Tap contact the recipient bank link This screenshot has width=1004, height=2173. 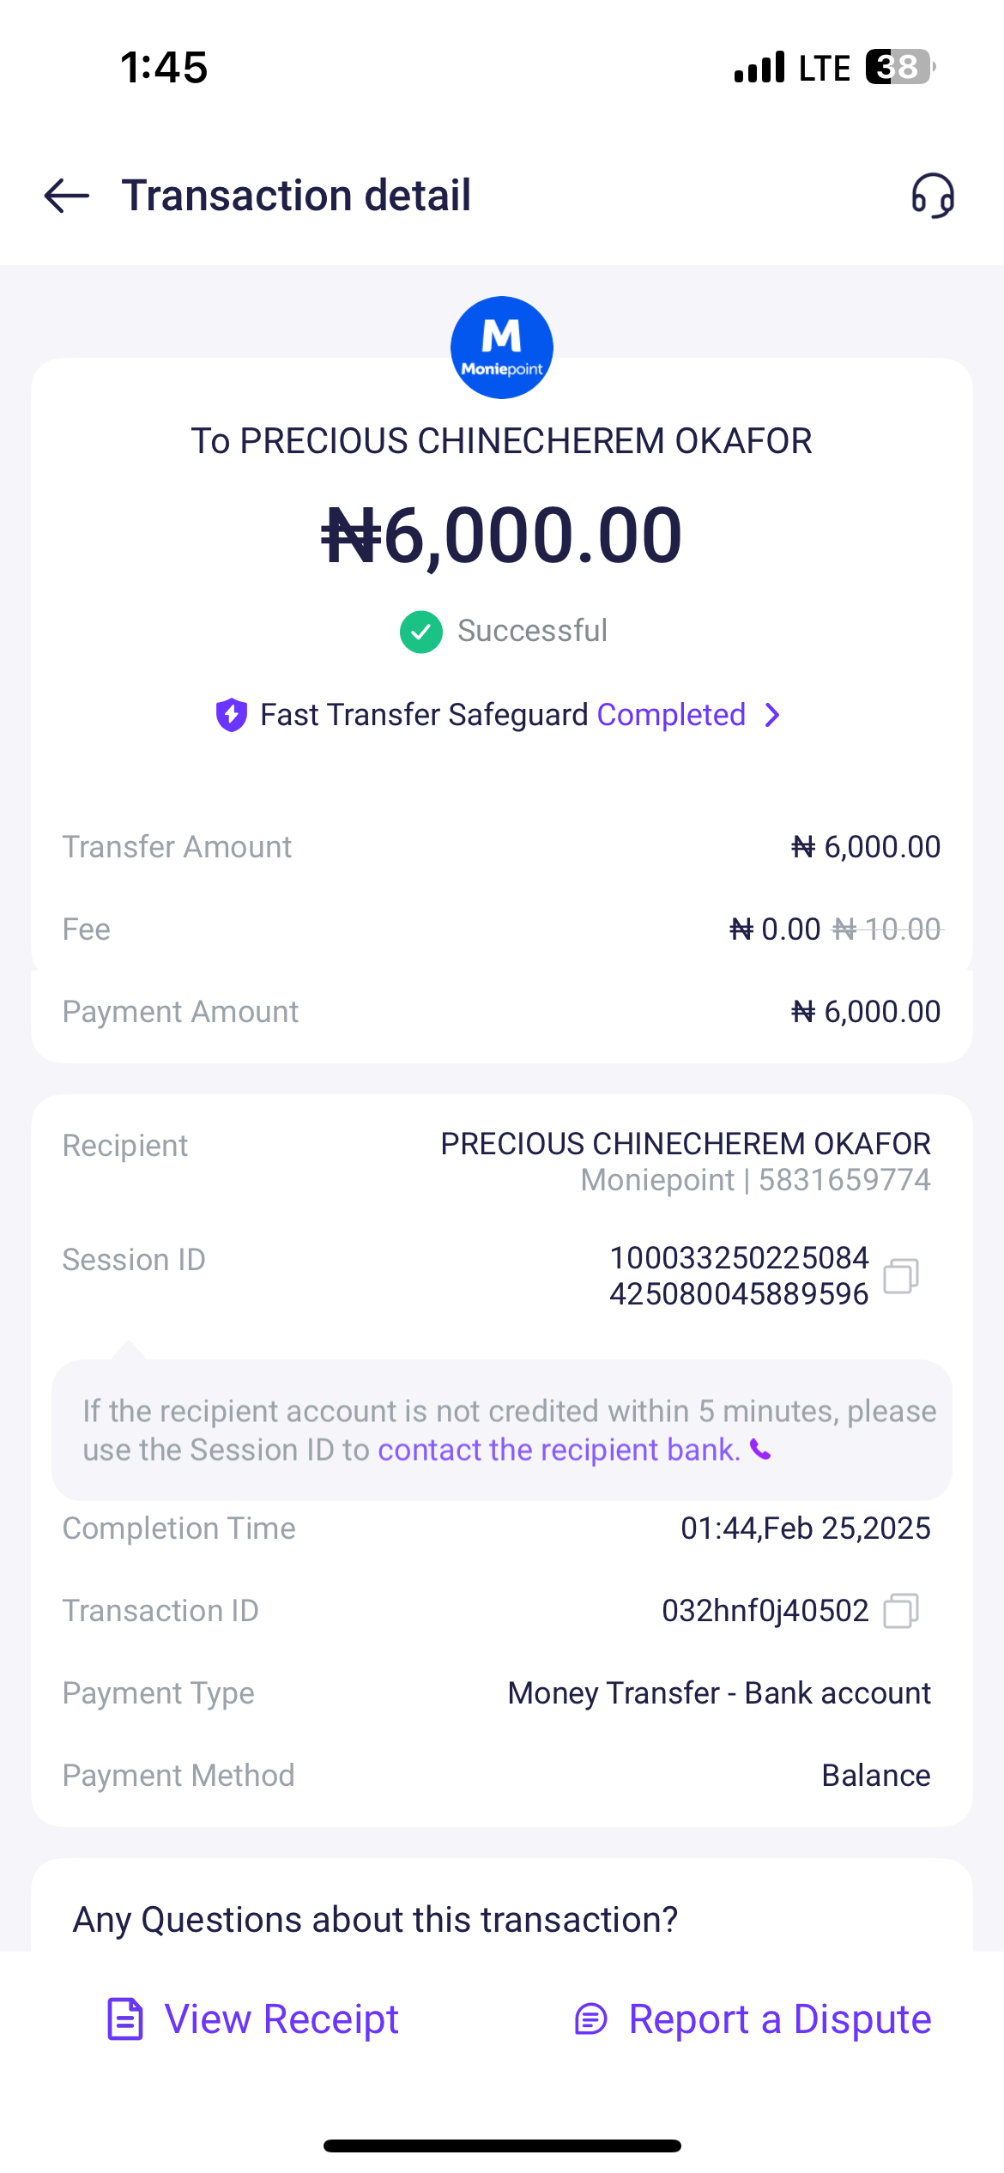(x=559, y=1450)
